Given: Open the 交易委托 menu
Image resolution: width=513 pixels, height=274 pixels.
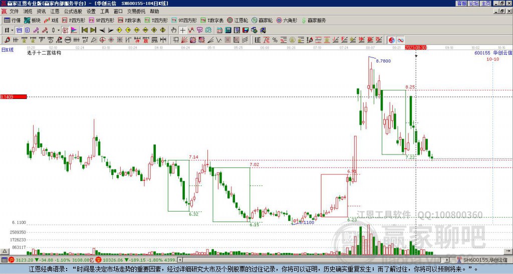Looking at the screenshot, I should point(136,11).
